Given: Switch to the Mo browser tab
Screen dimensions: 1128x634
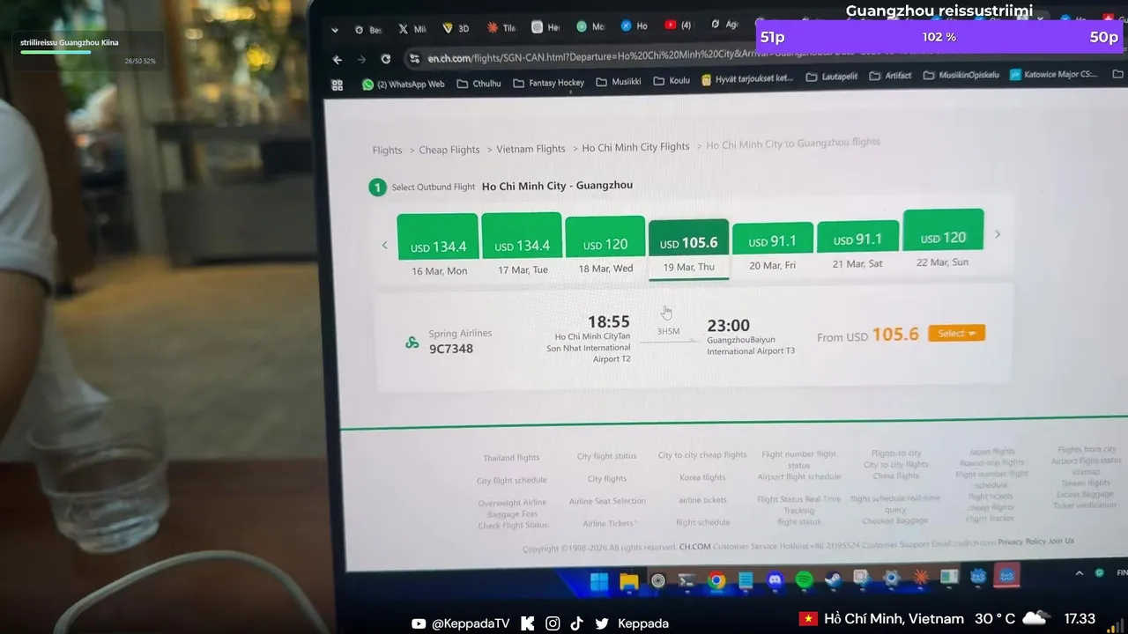Looking at the screenshot, I should [590, 27].
